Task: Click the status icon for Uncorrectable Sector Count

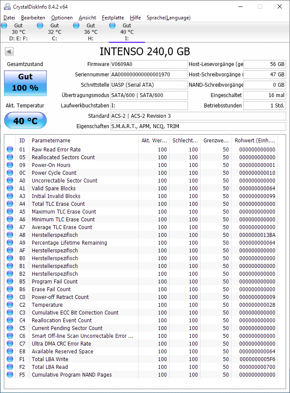Action: (10, 180)
